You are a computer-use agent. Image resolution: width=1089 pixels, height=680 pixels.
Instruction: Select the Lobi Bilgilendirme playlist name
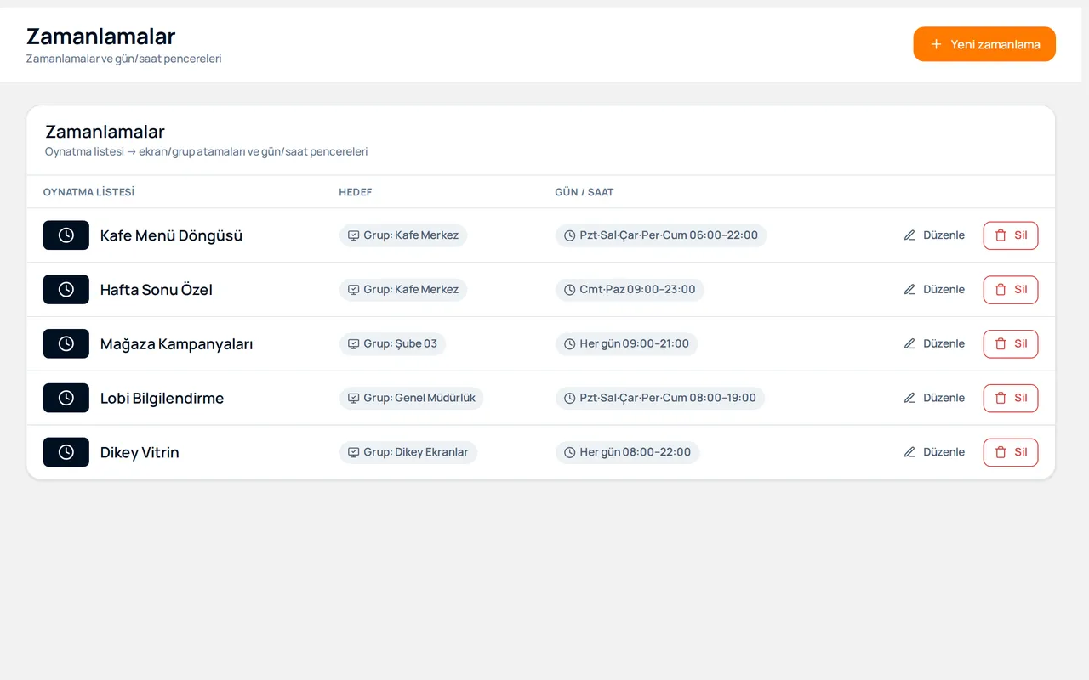pyautogui.click(x=162, y=398)
